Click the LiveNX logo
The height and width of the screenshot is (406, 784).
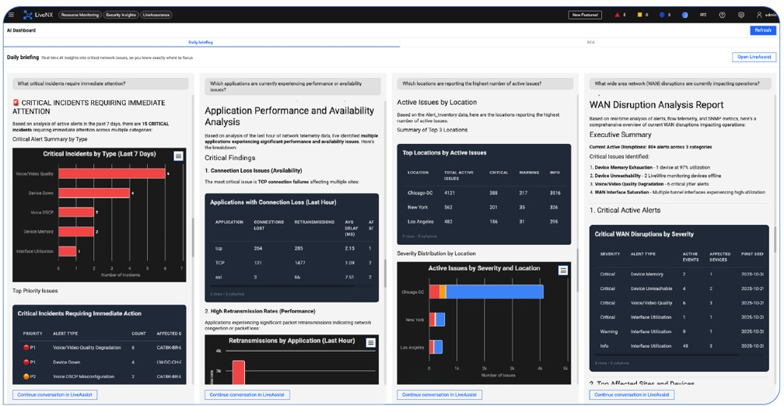click(37, 15)
